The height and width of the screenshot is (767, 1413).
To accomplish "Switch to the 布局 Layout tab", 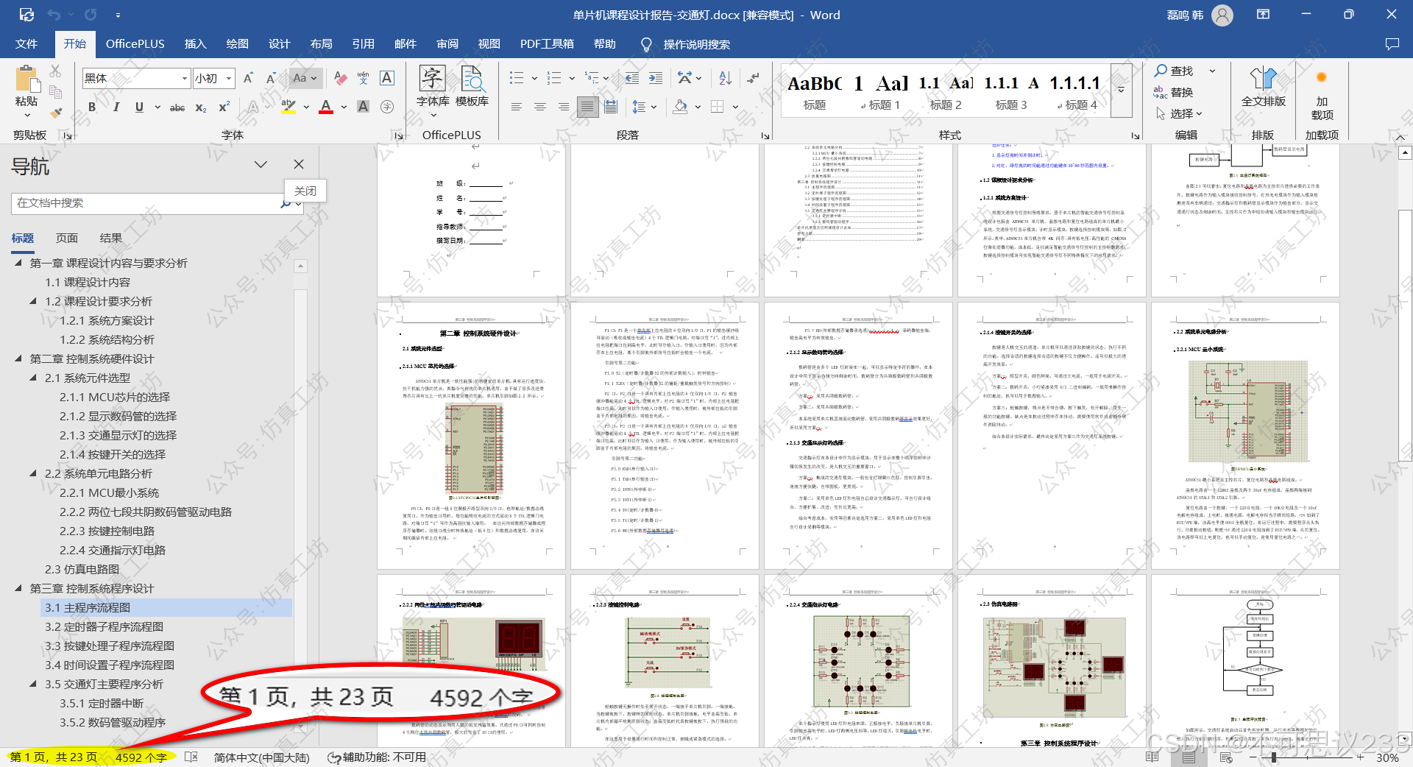I will [x=321, y=44].
